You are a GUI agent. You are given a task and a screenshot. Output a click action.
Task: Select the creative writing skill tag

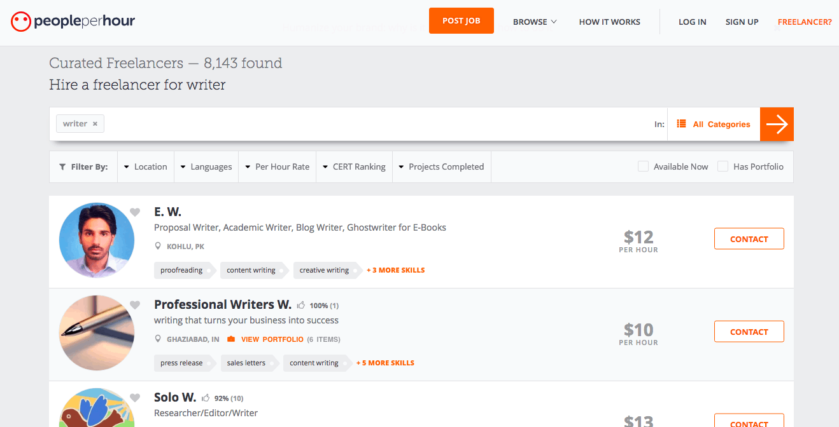(x=327, y=270)
